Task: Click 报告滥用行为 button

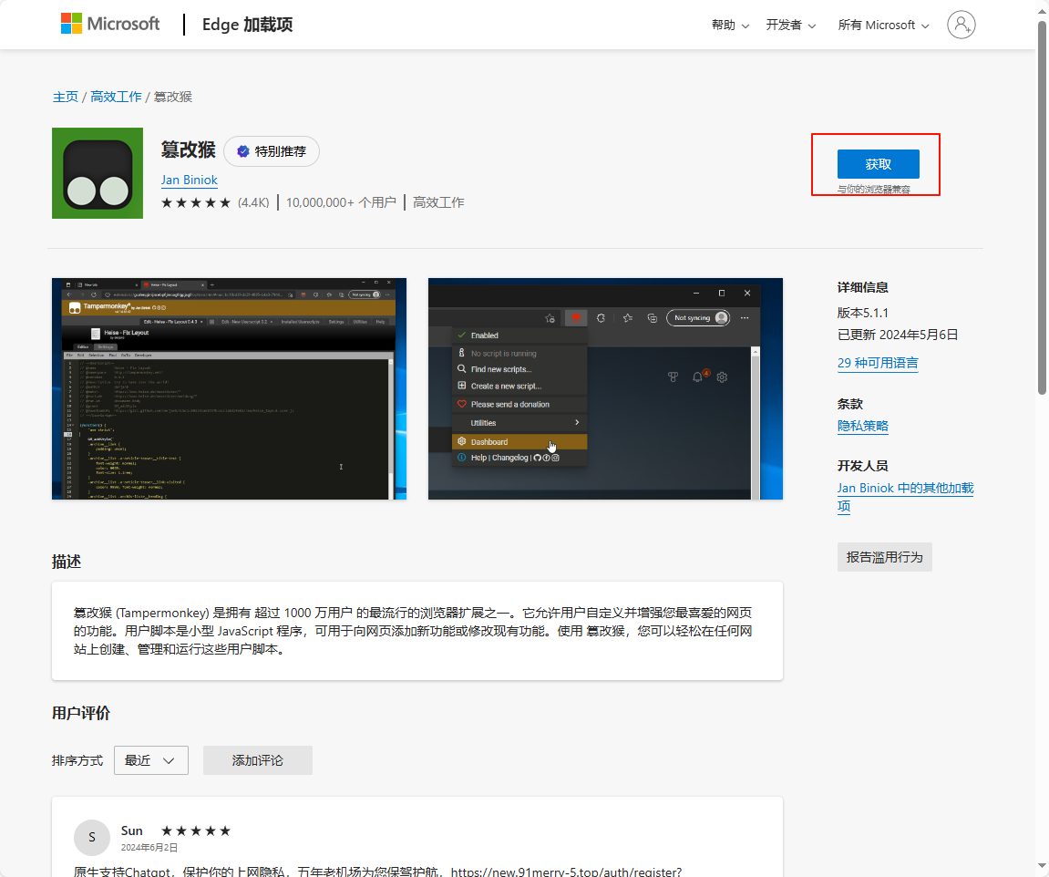Action: click(884, 557)
